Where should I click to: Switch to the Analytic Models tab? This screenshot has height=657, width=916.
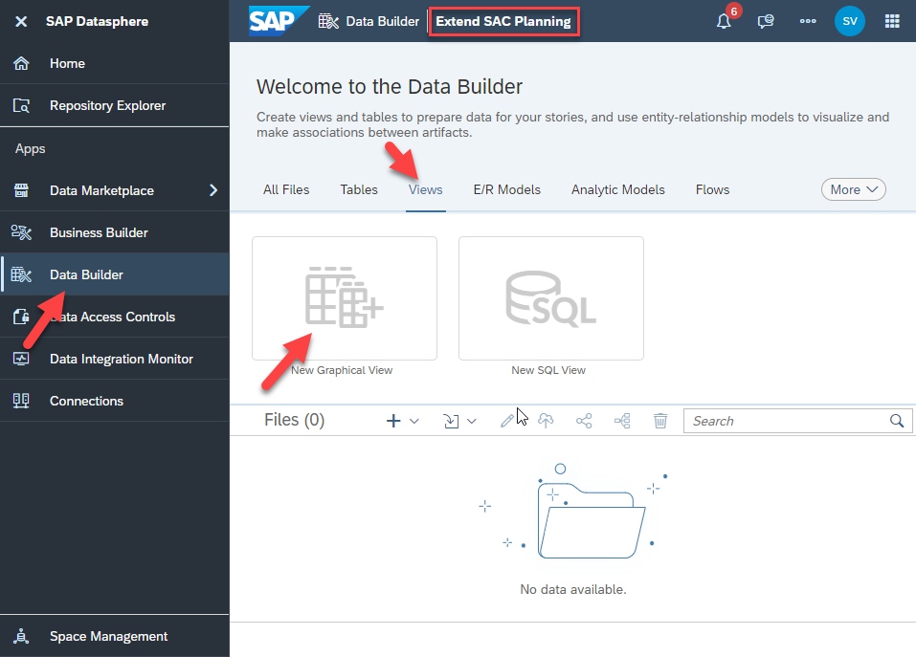(618, 189)
